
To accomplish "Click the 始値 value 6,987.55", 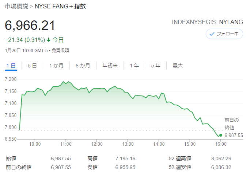I will [x=61, y=159].
